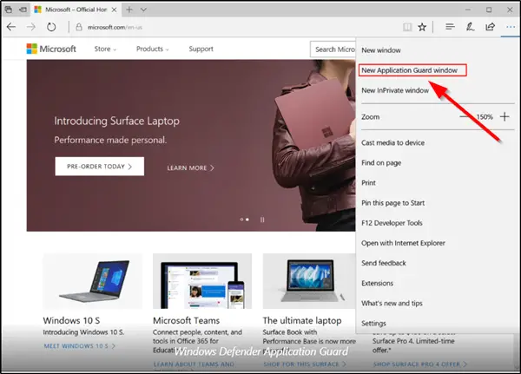The image size is (521, 374).
Task: Click the forward navigation arrow
Action: tap(31, 27)
